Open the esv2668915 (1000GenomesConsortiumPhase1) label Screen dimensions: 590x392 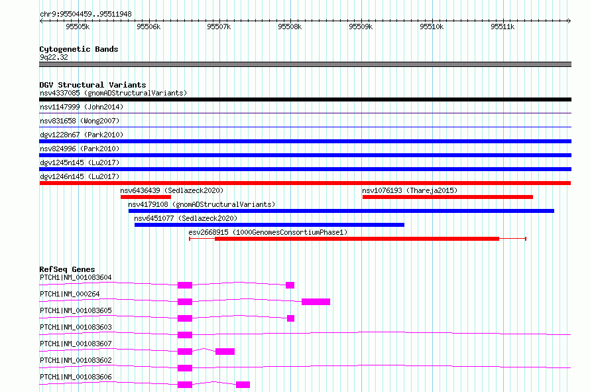tap(268, 232)
